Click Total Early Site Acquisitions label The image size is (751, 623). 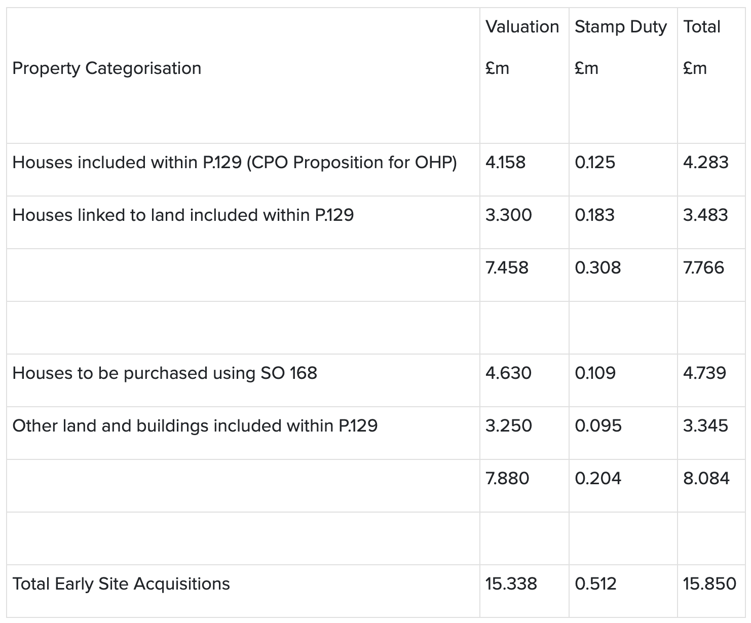tap(121, 584)
